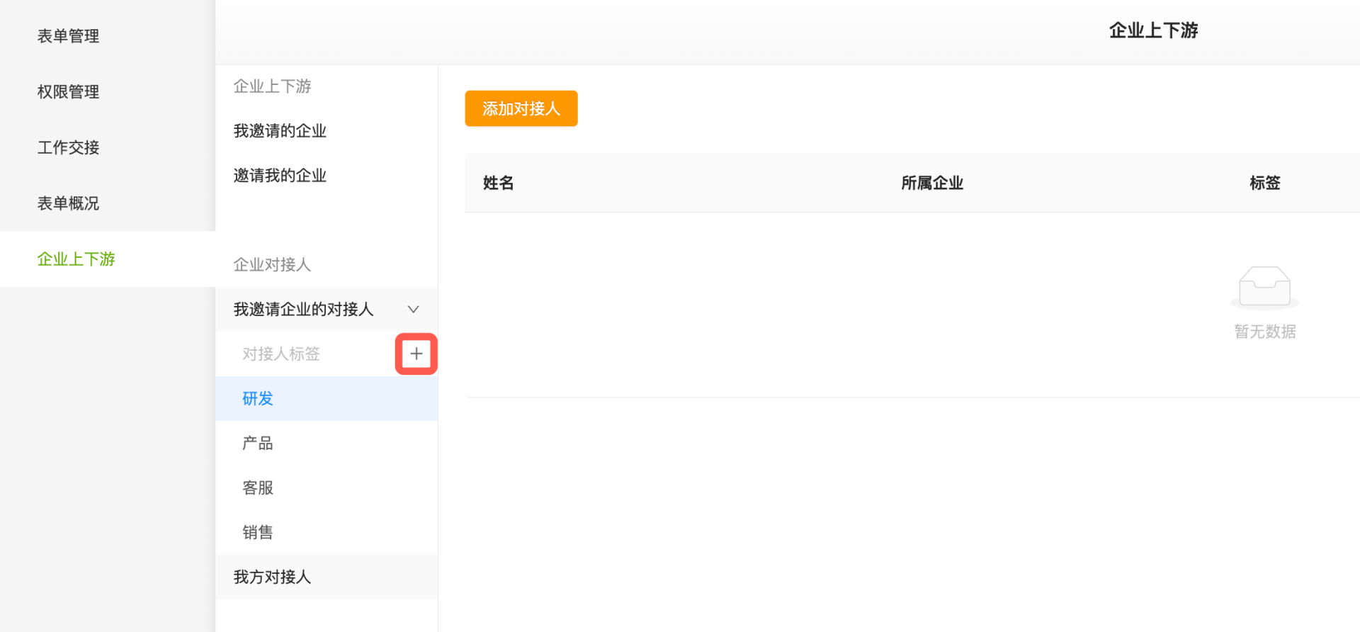
Task: Select the 产品 contact tag
Action: pyautogui.click(x=258, y=444)
